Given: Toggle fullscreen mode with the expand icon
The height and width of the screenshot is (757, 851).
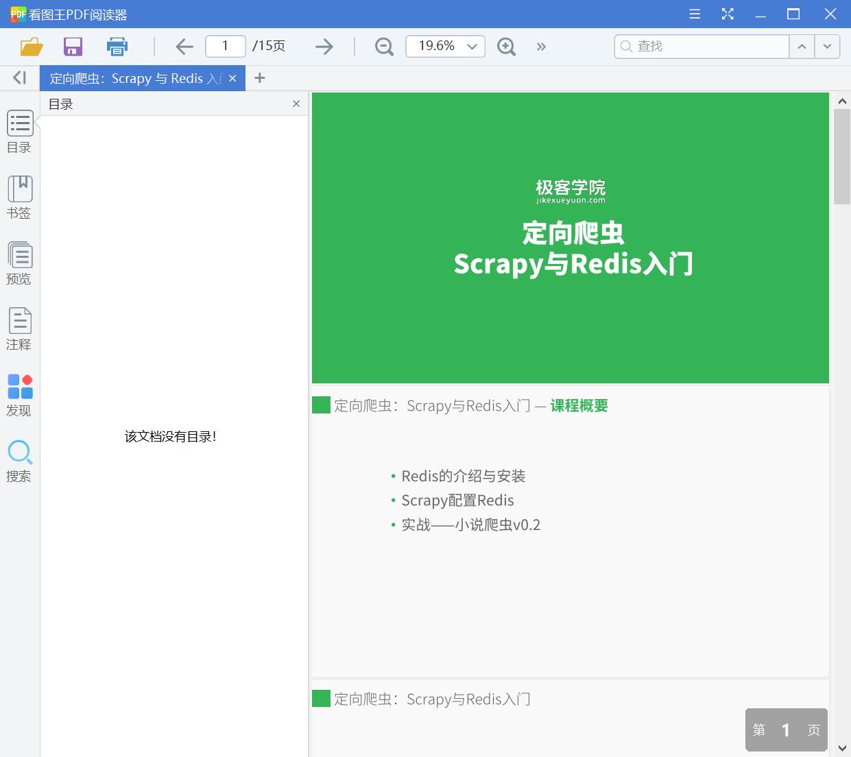Looking at the screenshot, I should click(727, 14).
